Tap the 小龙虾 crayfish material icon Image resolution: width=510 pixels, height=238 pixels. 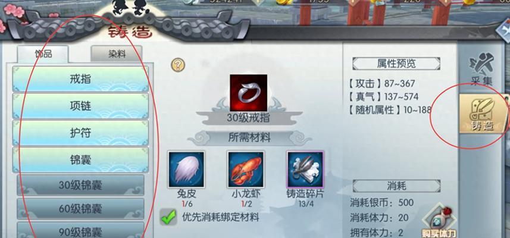tap(246, 170)
